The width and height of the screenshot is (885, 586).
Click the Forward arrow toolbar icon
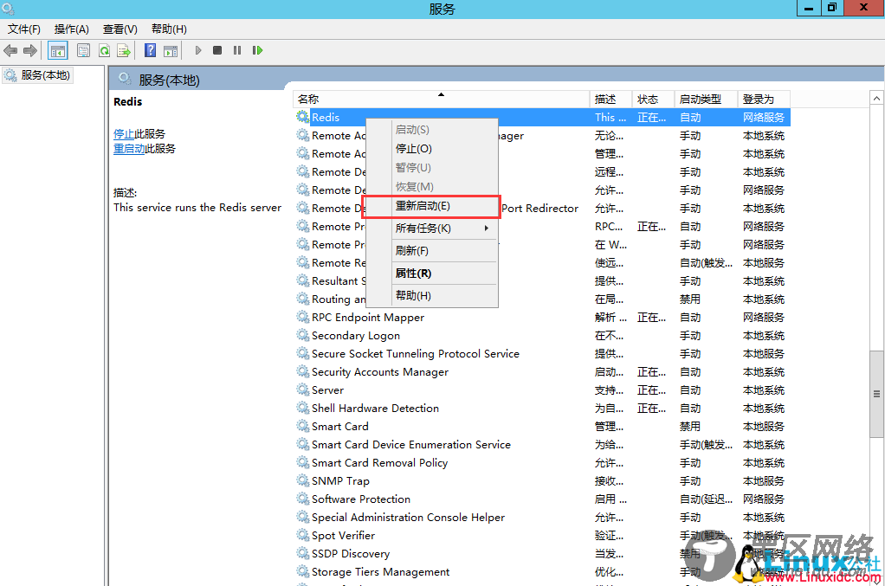[x=30, y=51]
